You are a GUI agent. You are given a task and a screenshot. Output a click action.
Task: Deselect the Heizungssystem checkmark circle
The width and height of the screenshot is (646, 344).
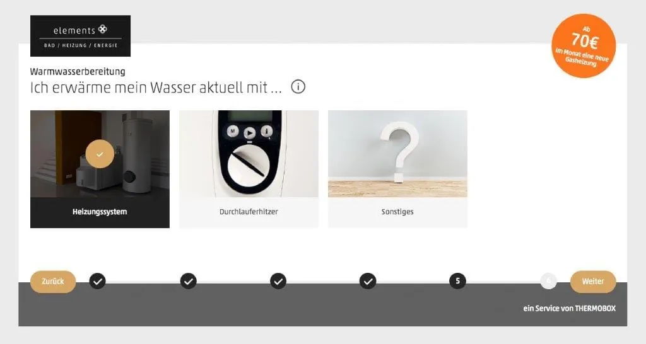[100, 154]
